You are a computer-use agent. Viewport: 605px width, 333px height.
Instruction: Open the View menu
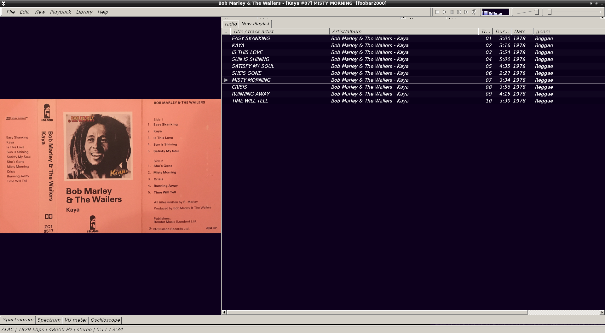click(x=39, y=12)
